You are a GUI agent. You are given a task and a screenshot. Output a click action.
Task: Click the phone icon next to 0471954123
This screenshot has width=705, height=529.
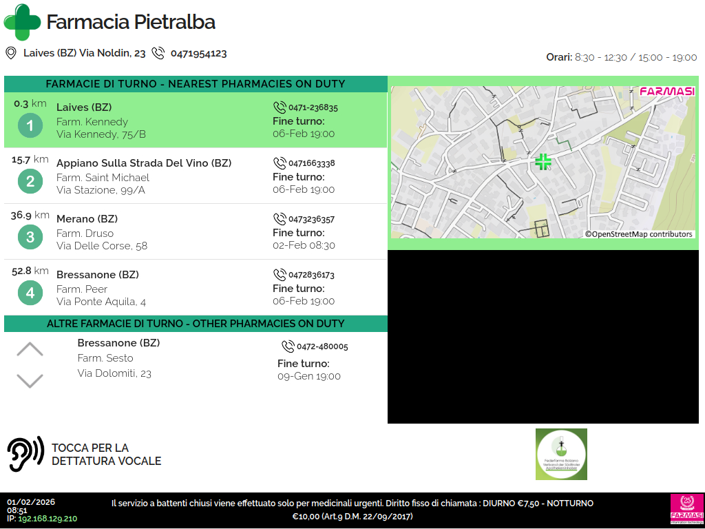[x=158, y=53]
